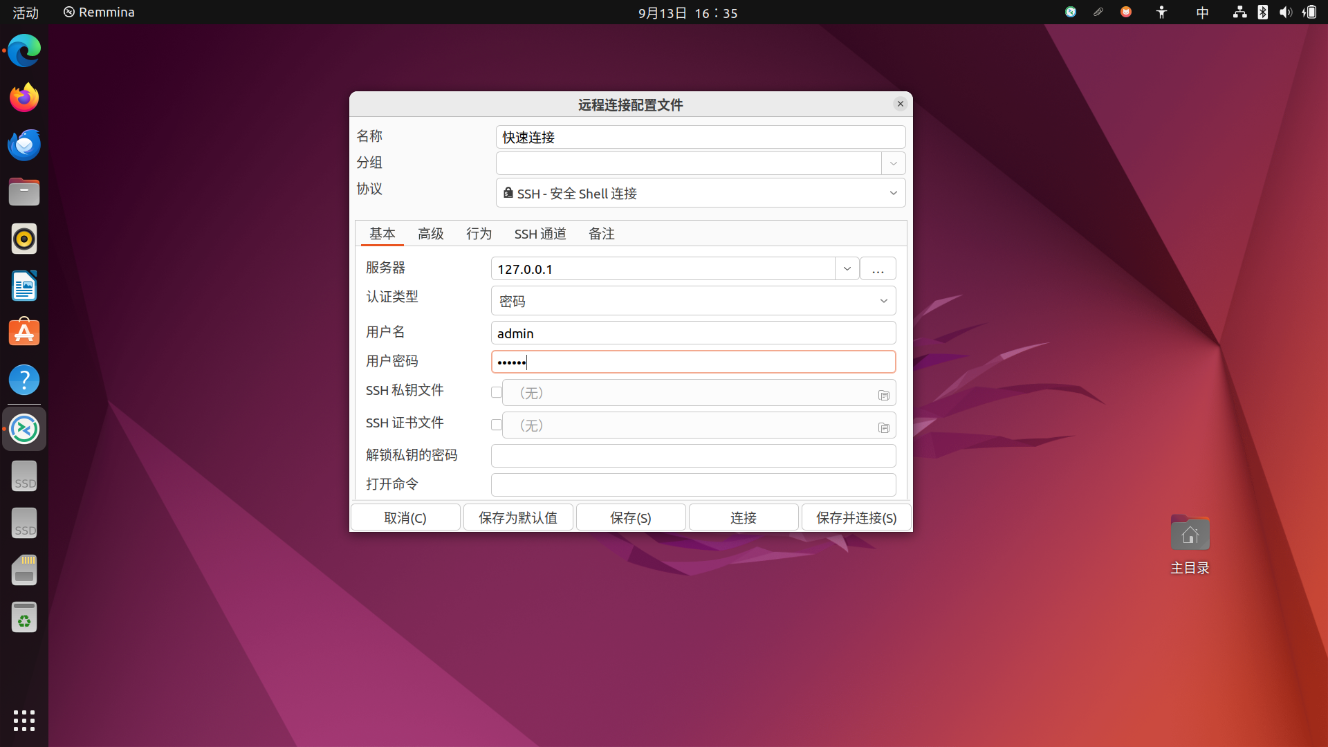Screen dimensions: 1328x747
Task: Open Ubuntu Software store icon
Action: (x=24, y=333)
